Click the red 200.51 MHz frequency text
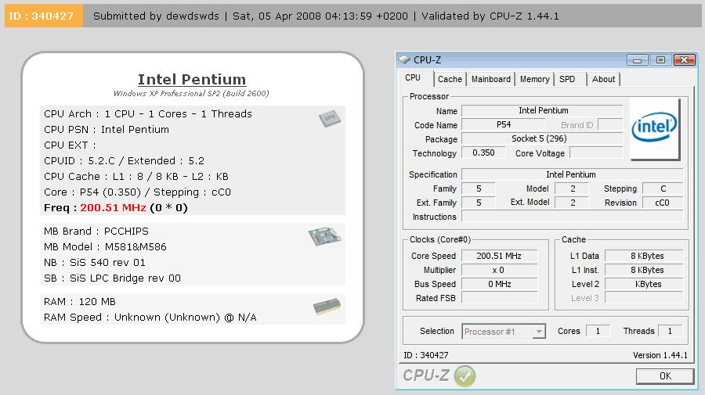 pyautogui.click(x=113, y=208)
